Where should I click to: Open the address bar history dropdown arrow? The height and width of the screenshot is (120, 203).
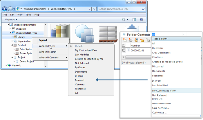click(x=89, y=9)
